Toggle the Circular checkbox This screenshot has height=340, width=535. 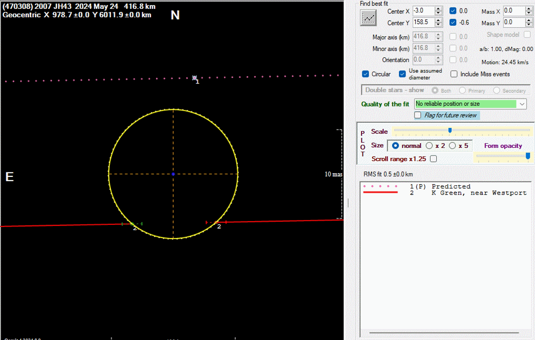(366, 74)
